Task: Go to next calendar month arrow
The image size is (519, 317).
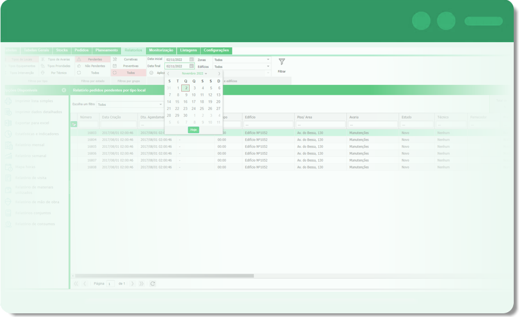Action: click(x=219, y=74)
